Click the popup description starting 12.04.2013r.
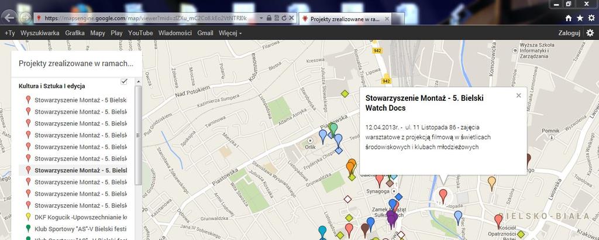Screen dimensions: 599x240 point(428,137)
